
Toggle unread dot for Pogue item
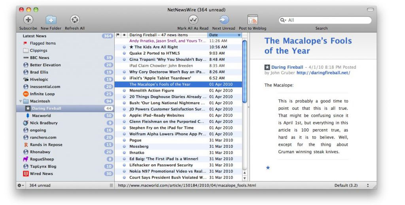click(124, 140)
